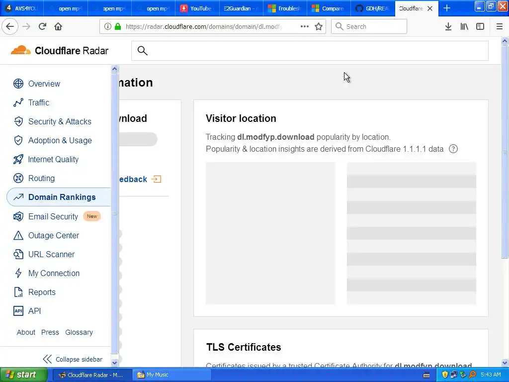509x382 pixels.
Task: Open the Firefox hamburger menu
Action: click(x=500, y=27)
